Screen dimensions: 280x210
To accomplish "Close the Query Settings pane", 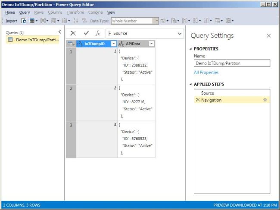I will [x=269, y=36].
